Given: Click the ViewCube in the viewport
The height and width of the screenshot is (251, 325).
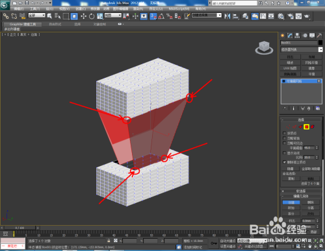Looking at the screenshot, I should tap(264, 47).
